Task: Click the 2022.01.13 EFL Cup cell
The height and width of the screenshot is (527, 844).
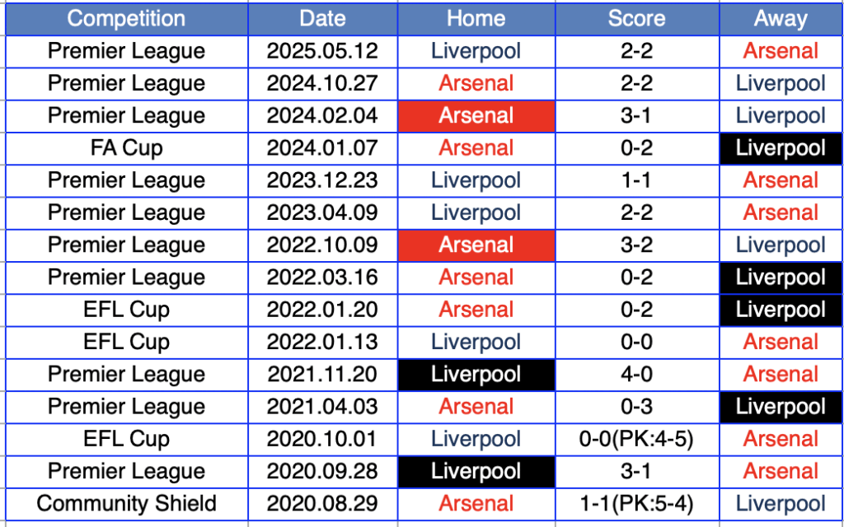Action: pos(126,343)
